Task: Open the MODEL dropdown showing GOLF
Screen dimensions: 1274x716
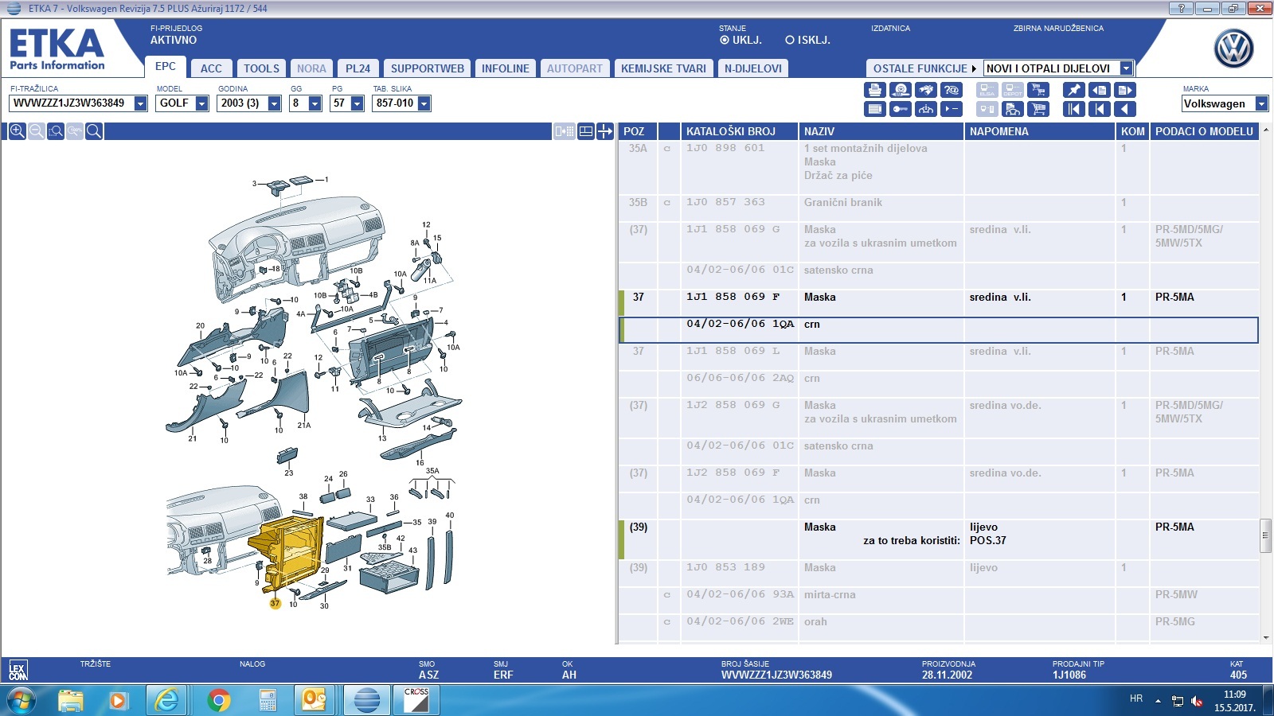Action: (x=202, y=103)
